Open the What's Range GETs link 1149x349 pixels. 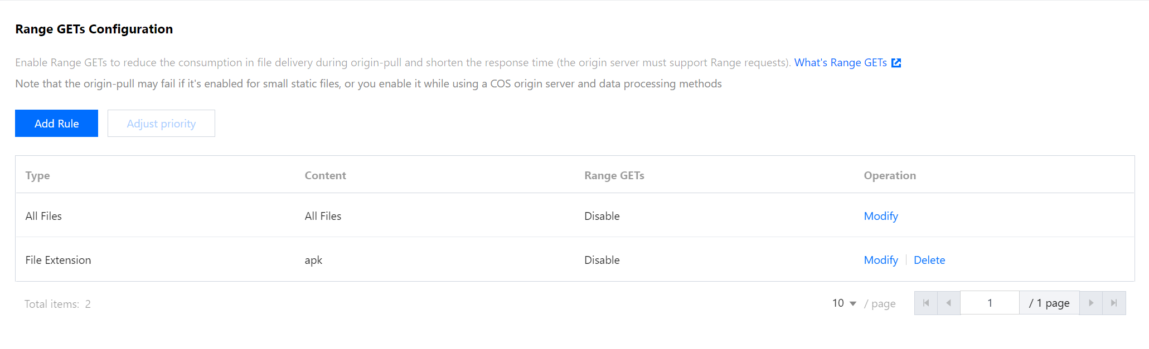[x=840, y=63]
